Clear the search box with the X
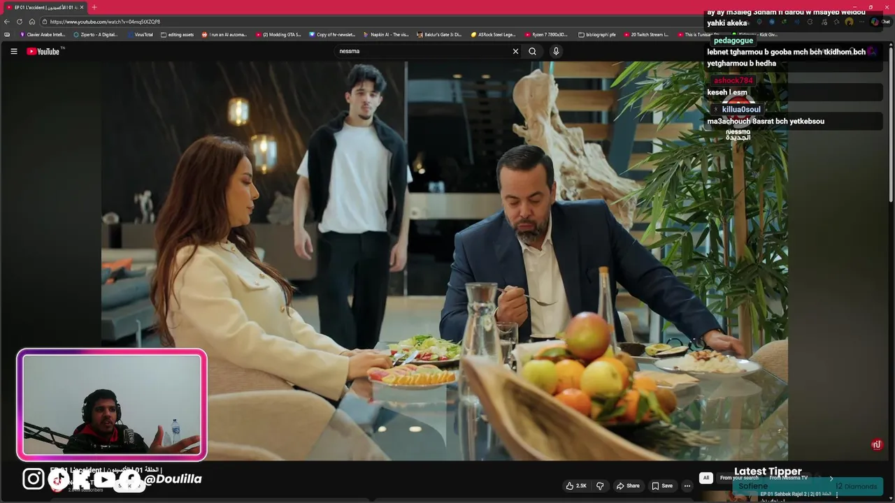Viewport: 895px width, 503px height. click(515, 51)
